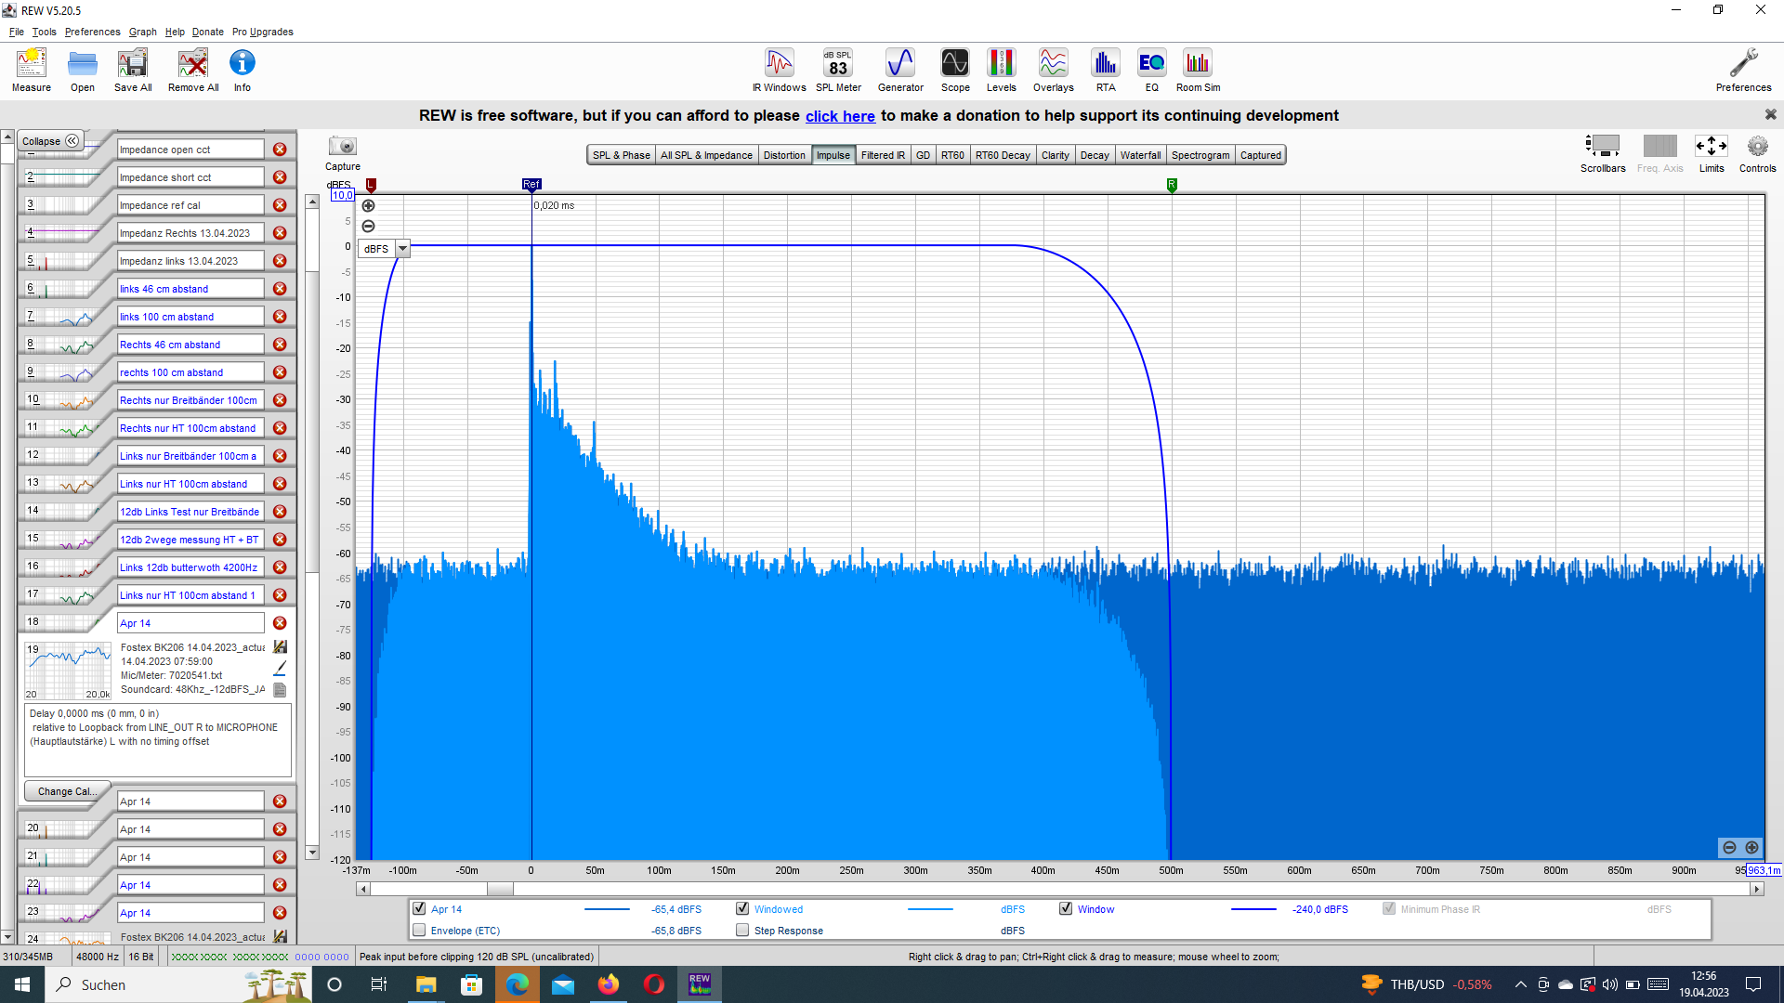Viewport: 1784px width, 1003px height.
Task: Select measurement 'Rechts nur HT 100cm abstand'
Action: coord(190,428)
